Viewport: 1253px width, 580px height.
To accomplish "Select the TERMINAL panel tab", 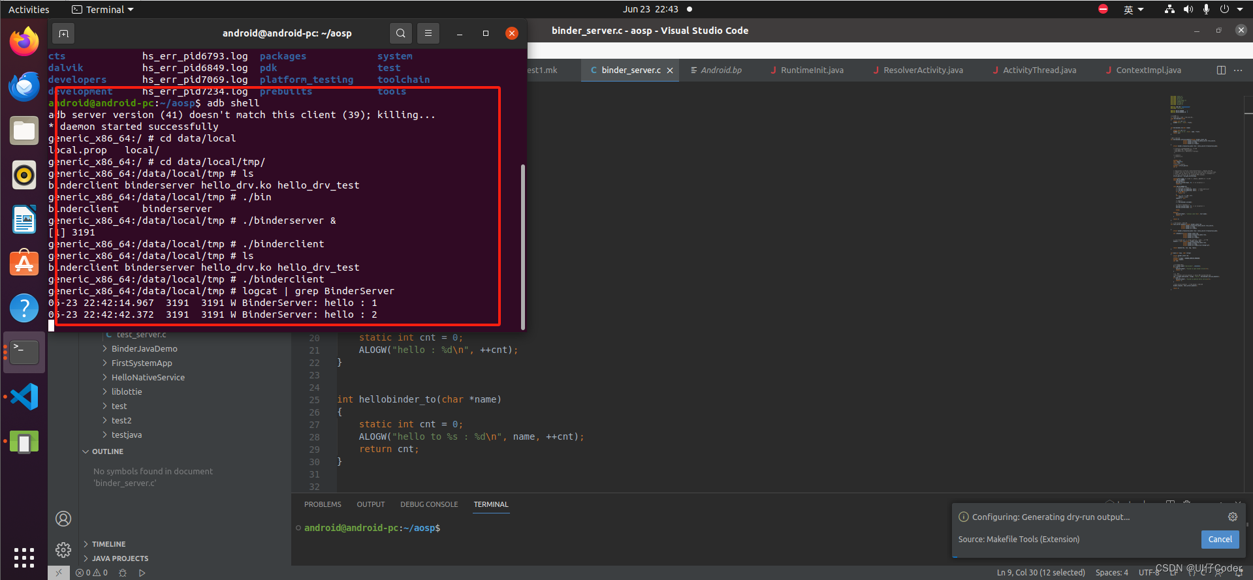I will pos(491,504).
